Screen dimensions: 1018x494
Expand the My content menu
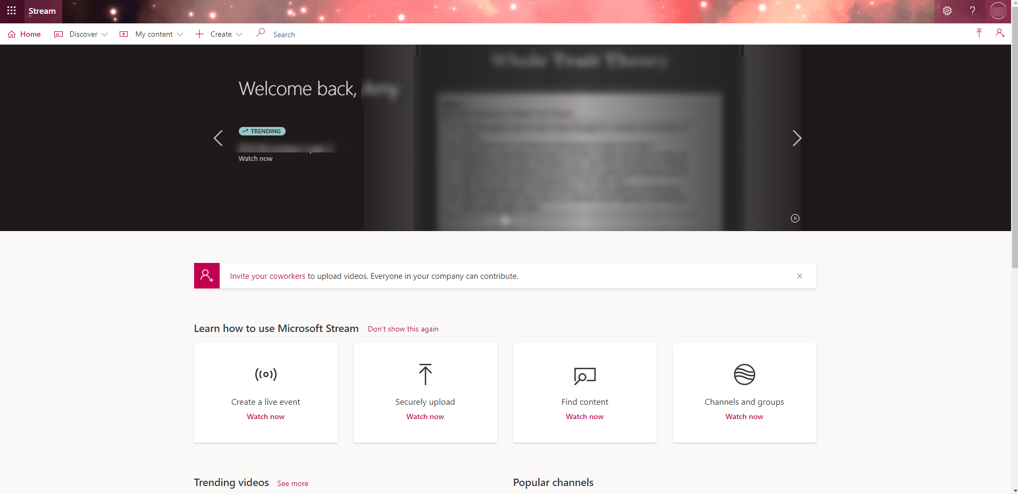point(152,34)
